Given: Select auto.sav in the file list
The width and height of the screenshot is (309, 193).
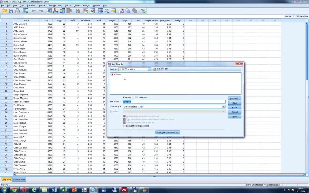Looking at the screenshot, I should [116, 74].
